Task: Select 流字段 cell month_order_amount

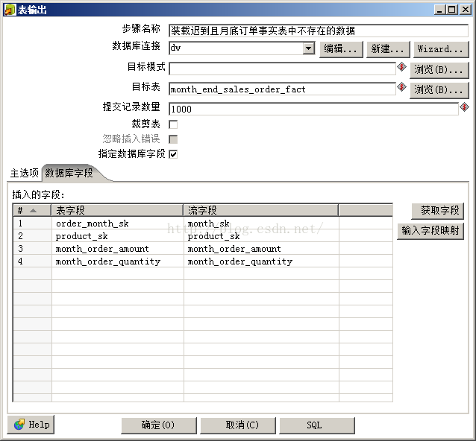Action: point(261,249)
